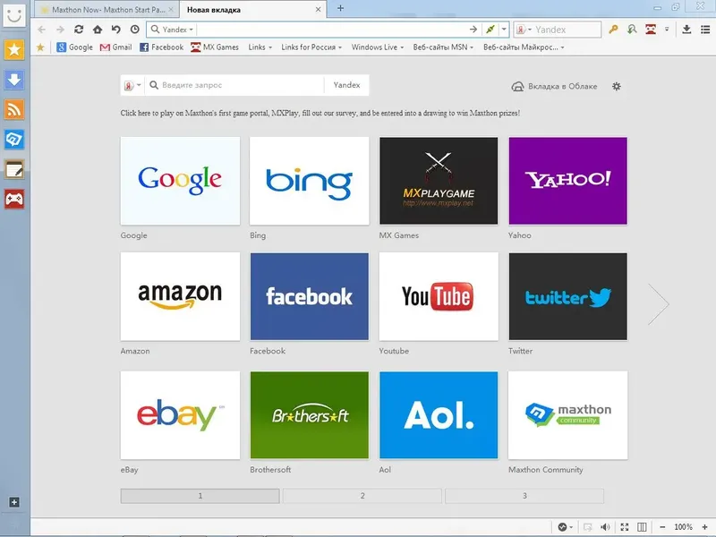This screenshot has height=537, width=716.
Task: Open the Yahoo quick access tile
Action: (568, 181)
